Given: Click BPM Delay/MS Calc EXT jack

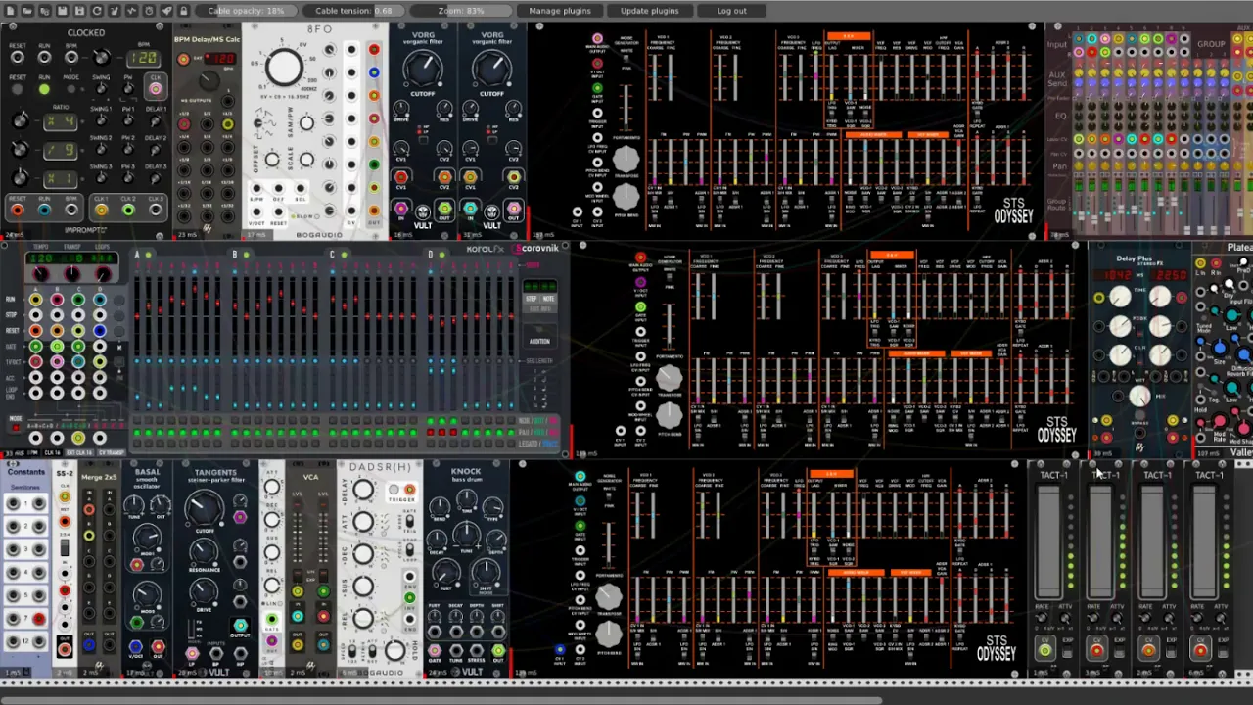Looking at the screenshot, I should (x=183, y=59).
